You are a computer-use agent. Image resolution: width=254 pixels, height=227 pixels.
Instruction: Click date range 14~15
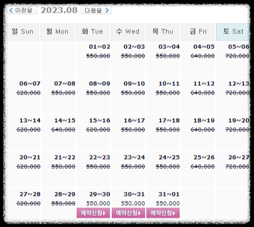pos(65,120)
